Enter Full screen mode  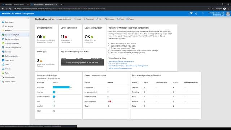[x=109, y=19]
